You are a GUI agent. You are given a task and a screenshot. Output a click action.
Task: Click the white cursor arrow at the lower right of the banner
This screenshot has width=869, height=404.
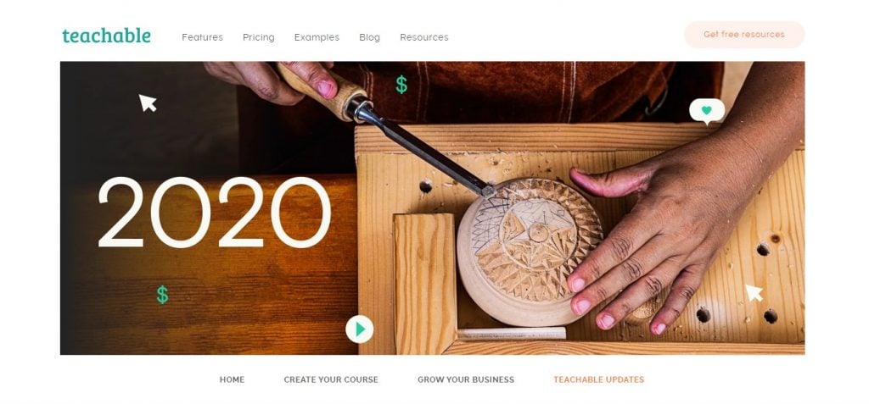coord(754,292)
